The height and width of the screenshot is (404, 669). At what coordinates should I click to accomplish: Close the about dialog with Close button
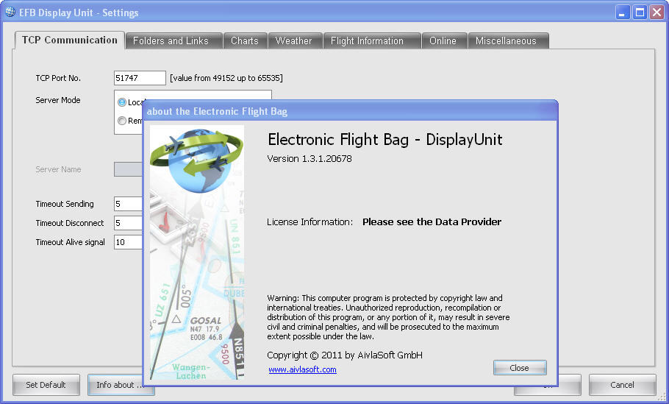(520, 368)
